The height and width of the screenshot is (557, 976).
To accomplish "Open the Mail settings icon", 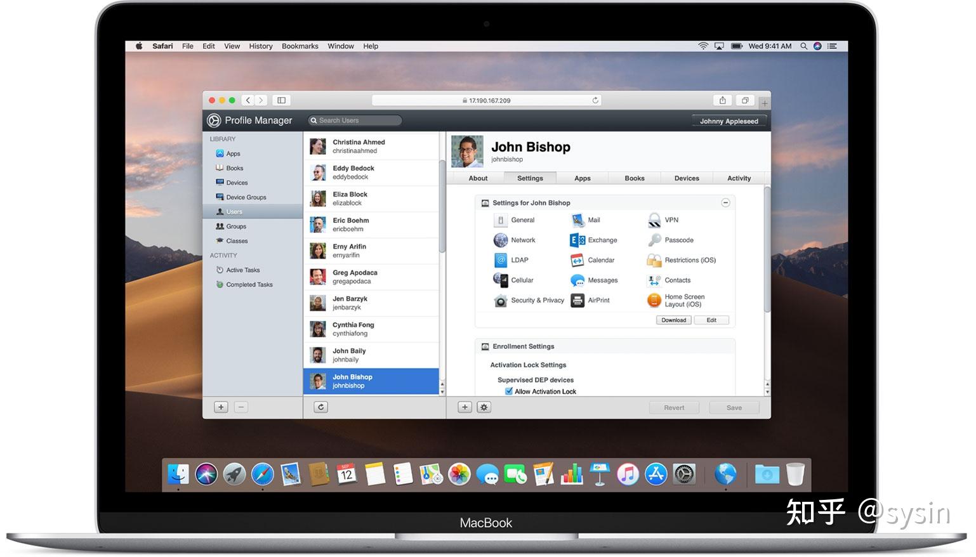I will pos(577,220).
